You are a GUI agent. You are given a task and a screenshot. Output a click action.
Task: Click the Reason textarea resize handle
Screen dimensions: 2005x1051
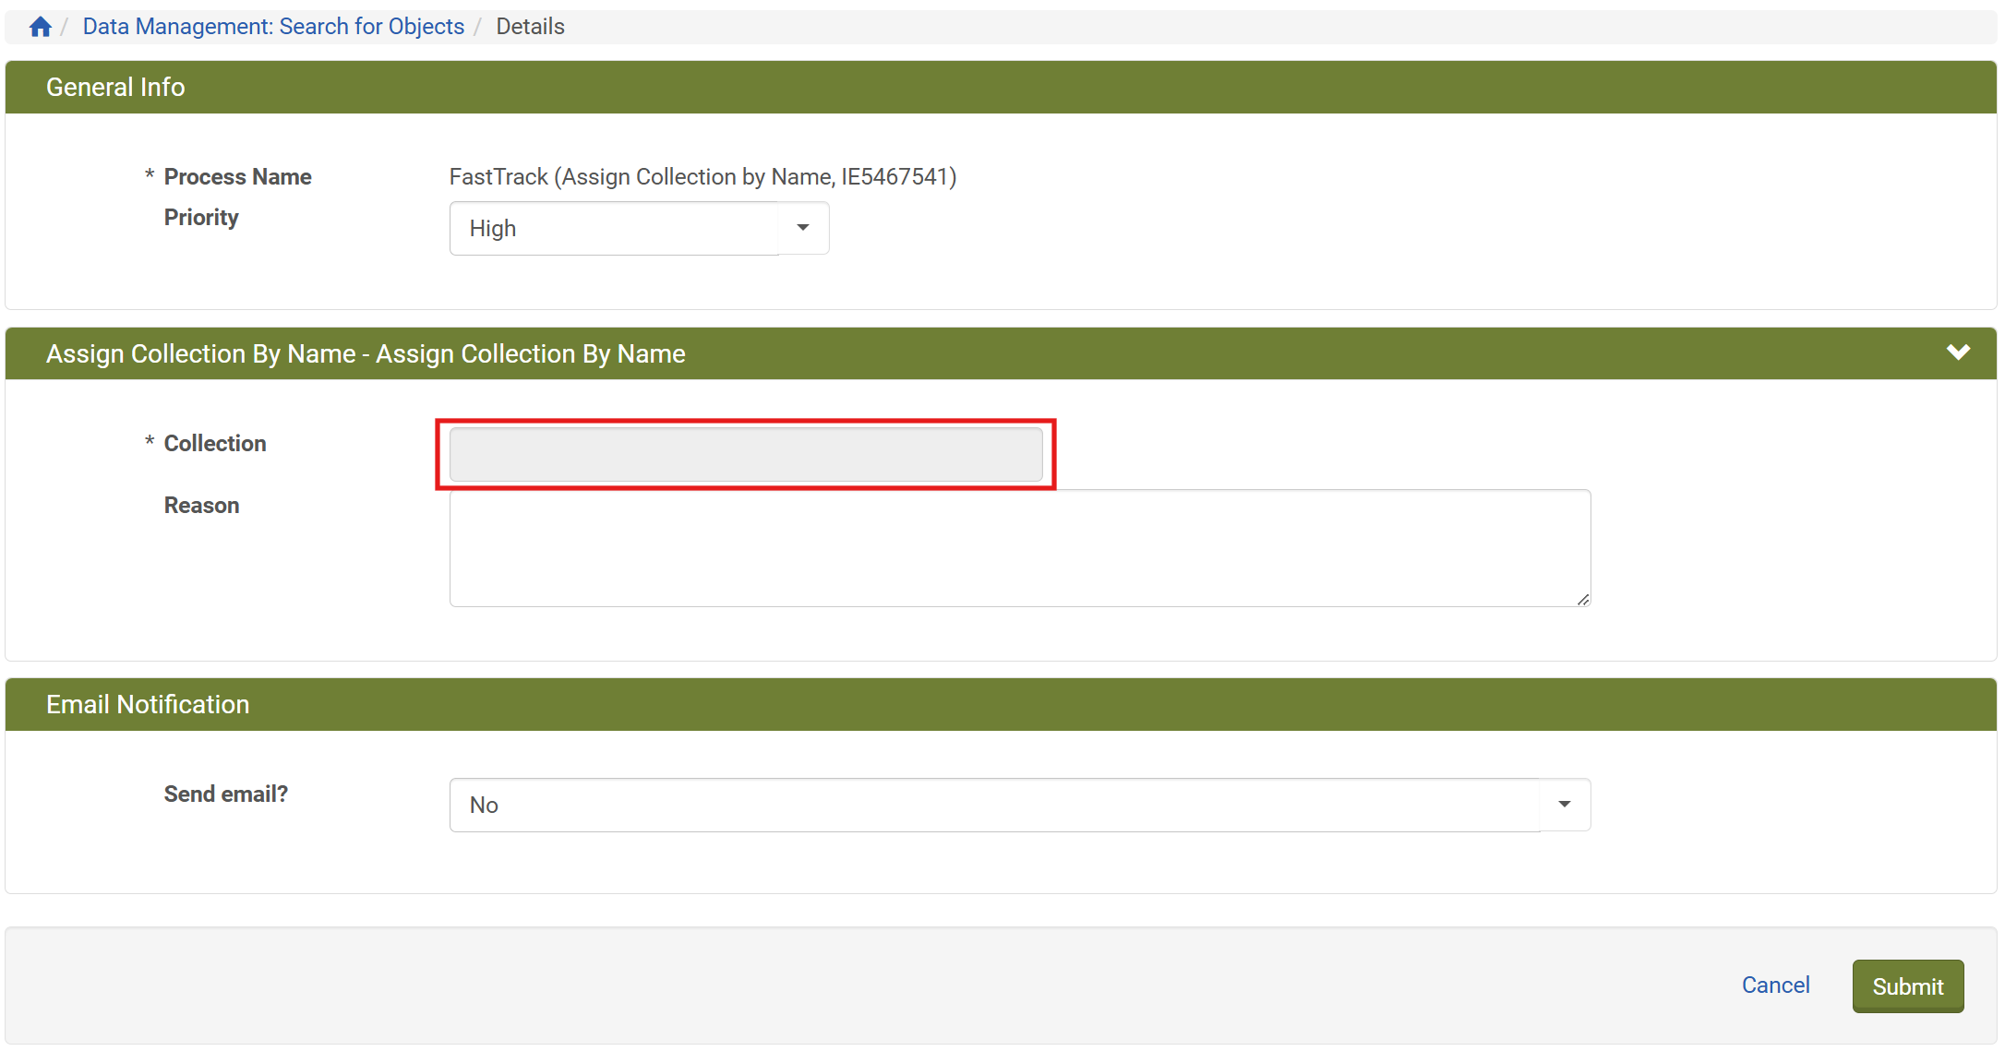1583,600
